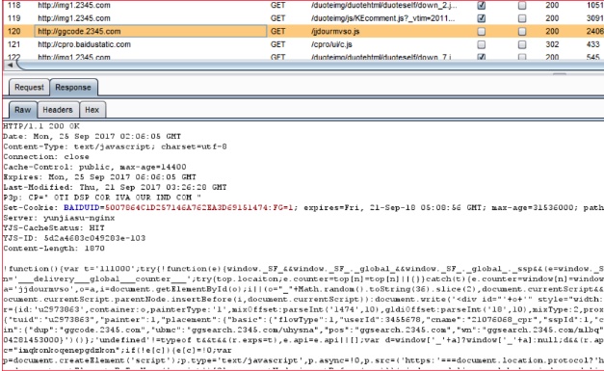Click GET method in row 121

pyautogui.click(x=277, y=44)
